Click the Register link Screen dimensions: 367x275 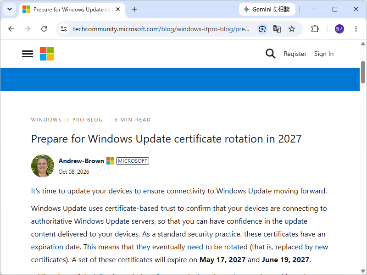(x=295, y=54)
